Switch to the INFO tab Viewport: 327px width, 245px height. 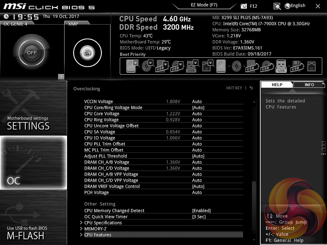tap(309, 85)
